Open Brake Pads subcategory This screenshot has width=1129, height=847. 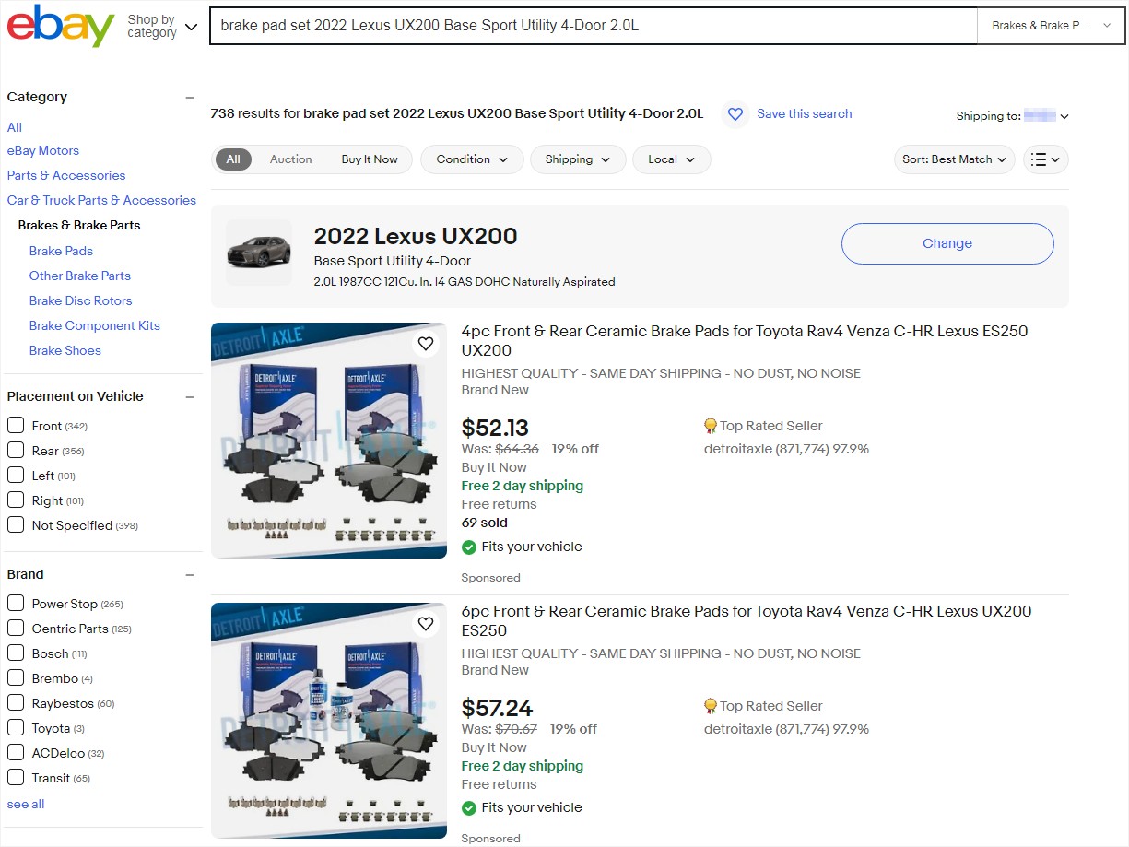click(x=61, y=251)
